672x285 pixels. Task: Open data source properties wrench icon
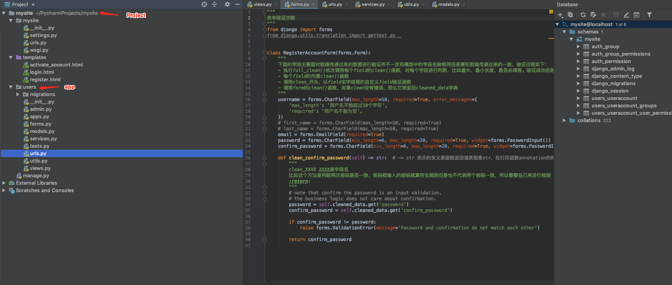coord(593,15)
